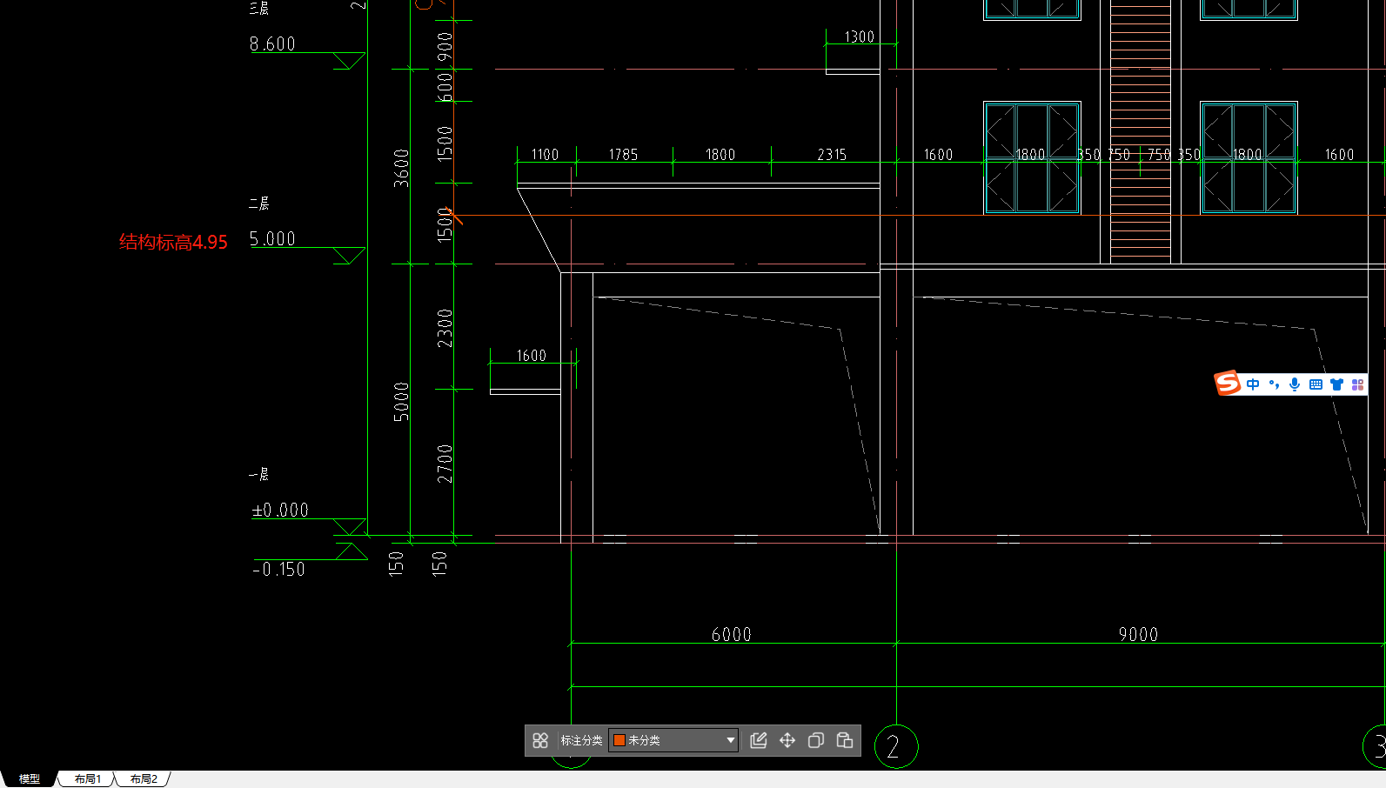Image resolution: width=1386 pixels, height=788 pixels.
Task: Switch to the 模型 tab
Action: pyautogui.click(x=30, y=778)
